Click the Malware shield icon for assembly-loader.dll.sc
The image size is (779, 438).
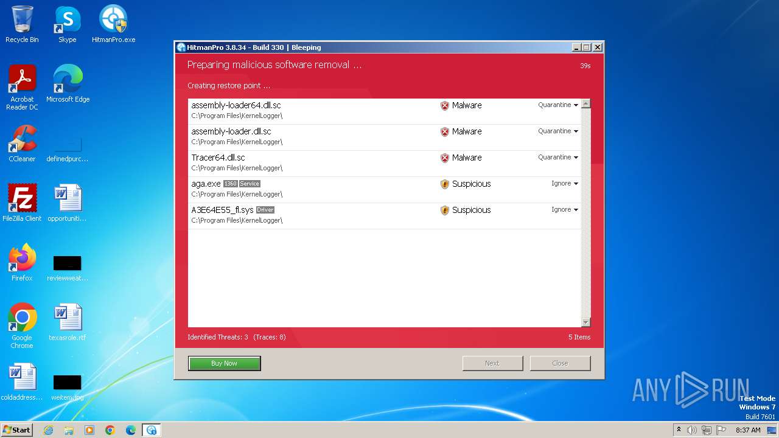pos(445,132)
